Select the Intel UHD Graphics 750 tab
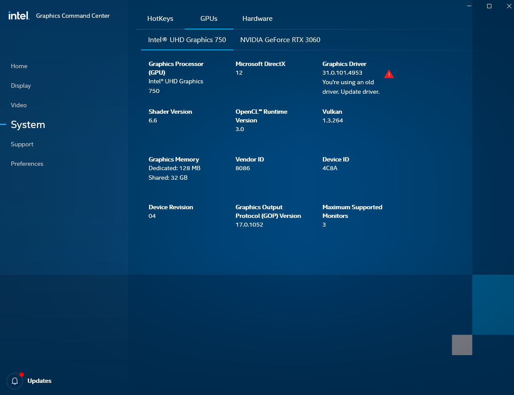The height and width of the screenshot is (395, 514). click(187, 39)
